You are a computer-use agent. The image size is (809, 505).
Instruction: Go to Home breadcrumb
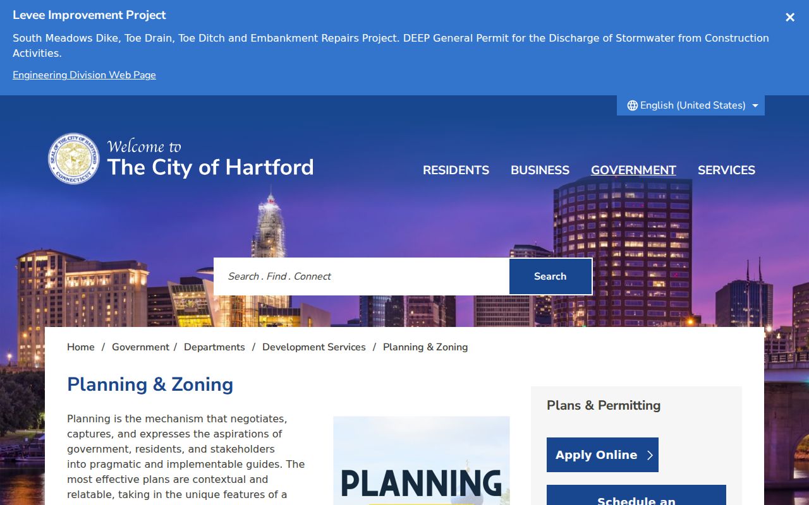point(81,347)
